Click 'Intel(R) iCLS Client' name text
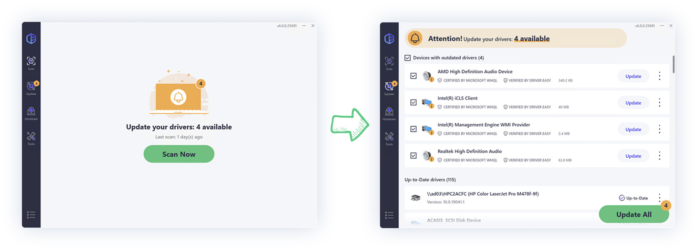 [x=457, y=98]
